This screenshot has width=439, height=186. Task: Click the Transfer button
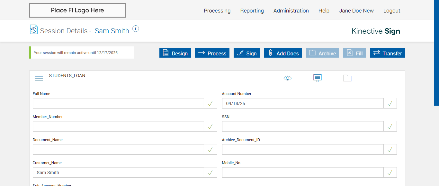388,53
